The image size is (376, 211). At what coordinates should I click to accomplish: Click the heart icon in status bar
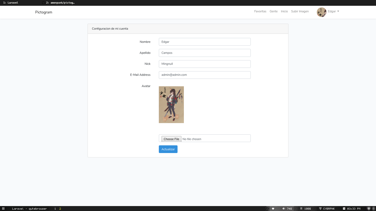click(273, 209)
